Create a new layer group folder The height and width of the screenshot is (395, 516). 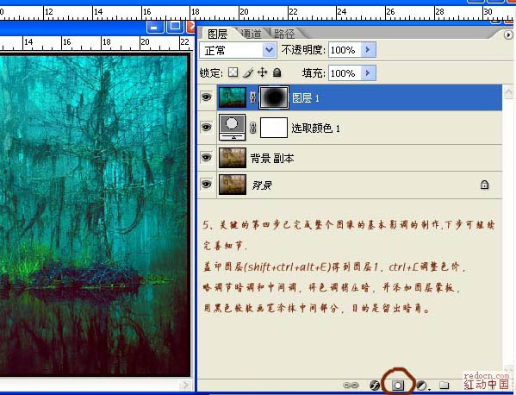[x=445, y=385]
